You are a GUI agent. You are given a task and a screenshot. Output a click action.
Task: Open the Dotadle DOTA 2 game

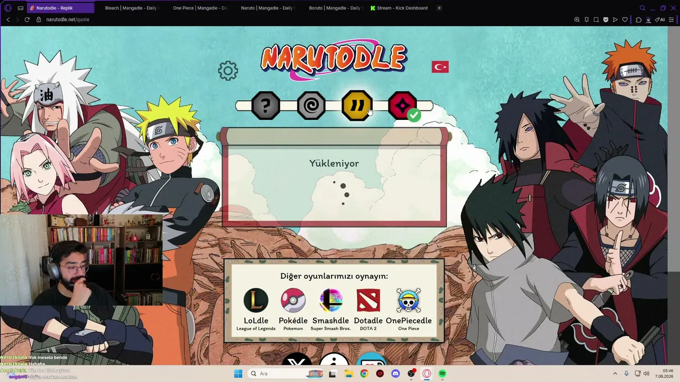click(x=368, y=310)
